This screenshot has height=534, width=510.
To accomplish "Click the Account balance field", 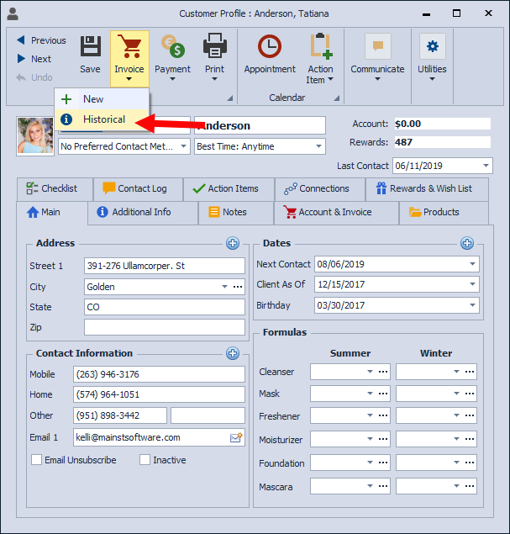I will [x=442, y=124].
